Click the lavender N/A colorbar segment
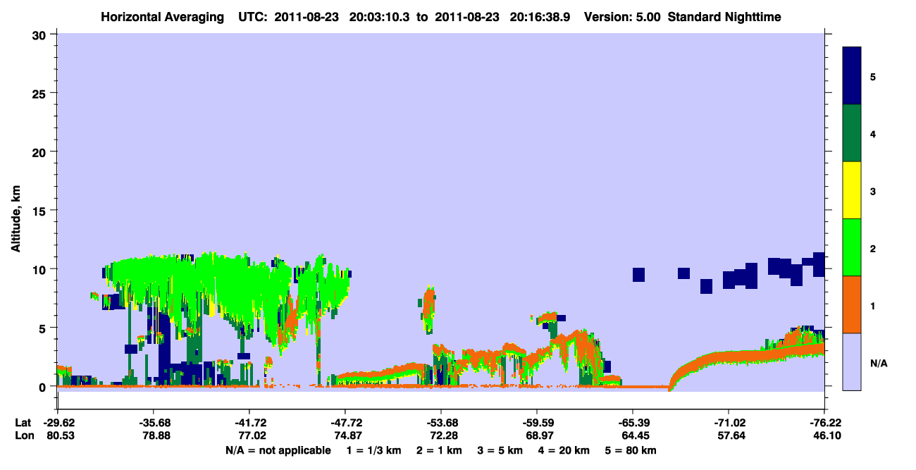 pos(852,361)
